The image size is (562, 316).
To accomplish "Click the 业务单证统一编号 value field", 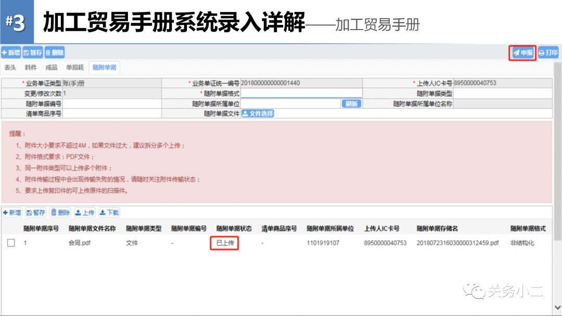I will pos(301,83).
